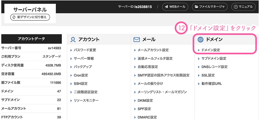
Task: Click the chevron beside ドメイン設定
Action: click(x=199, y=50)
